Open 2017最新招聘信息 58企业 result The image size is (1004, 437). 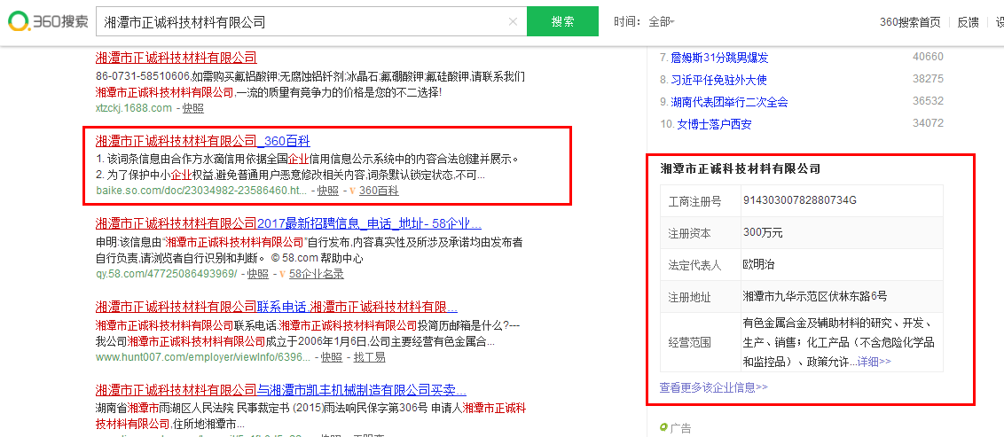click(289, 224)
